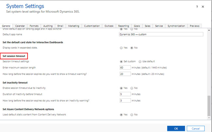The height and width of the screenshot is (132, 212).
Task: Select Yes for display cards in expanded state
Action: click(x=121, y=48)
